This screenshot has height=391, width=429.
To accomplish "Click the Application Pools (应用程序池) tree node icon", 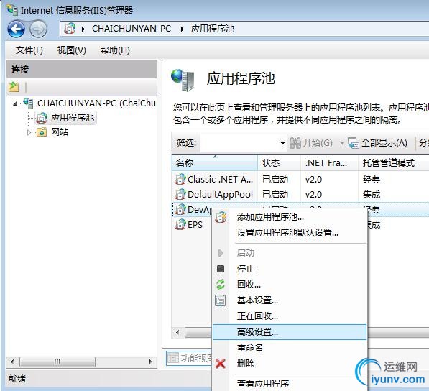I will point(42,118).
